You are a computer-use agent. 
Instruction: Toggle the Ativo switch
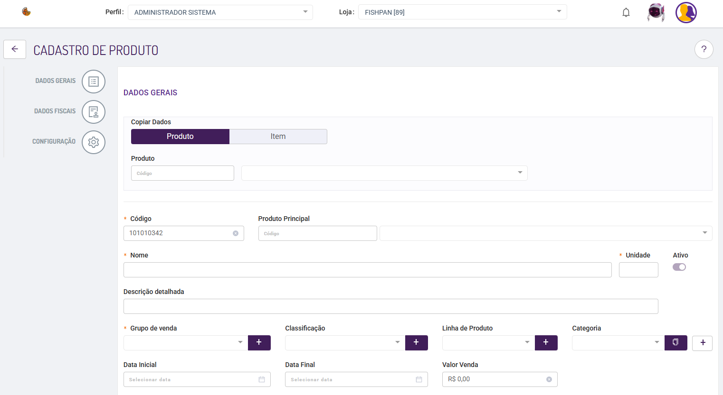coord(679,267)
